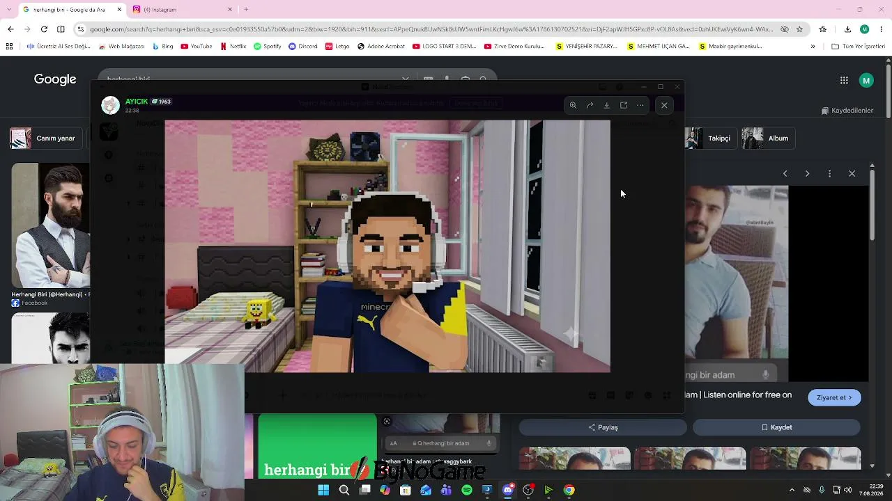Open Kaydedilenler saved items

click(x=847, y=111)
